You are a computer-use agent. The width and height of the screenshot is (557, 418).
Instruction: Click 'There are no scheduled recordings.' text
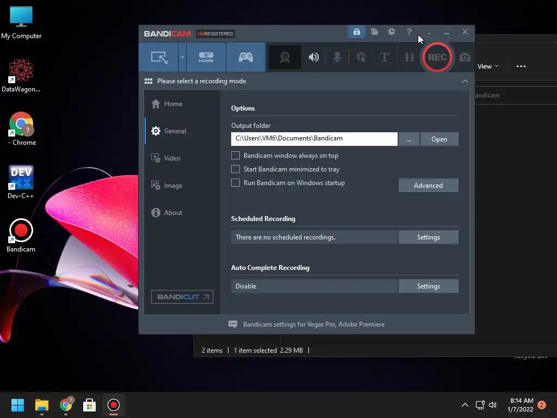(x=285, y=237)
